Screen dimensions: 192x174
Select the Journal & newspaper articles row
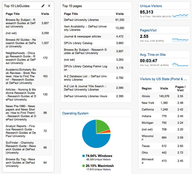pyautogui.click(x=96, y=36)
